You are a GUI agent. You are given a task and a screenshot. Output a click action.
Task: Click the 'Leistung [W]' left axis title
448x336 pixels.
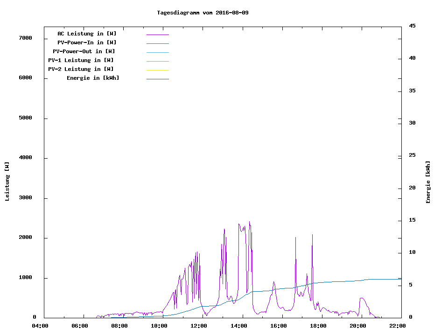(7, 182)
